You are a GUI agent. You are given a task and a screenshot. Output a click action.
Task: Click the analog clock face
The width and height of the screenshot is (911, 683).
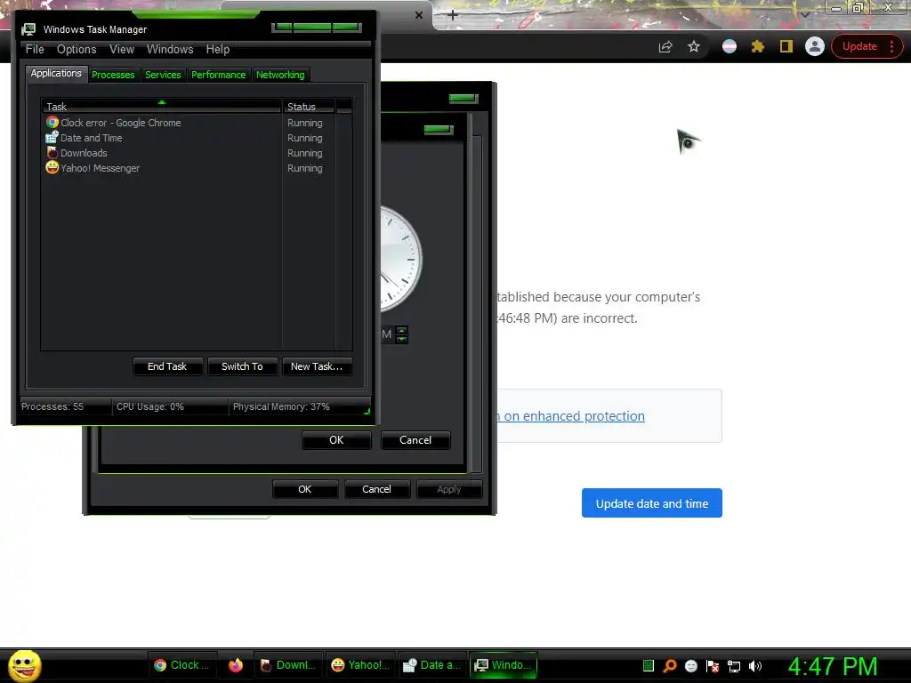pyautogui.click(x=401, y=259)
